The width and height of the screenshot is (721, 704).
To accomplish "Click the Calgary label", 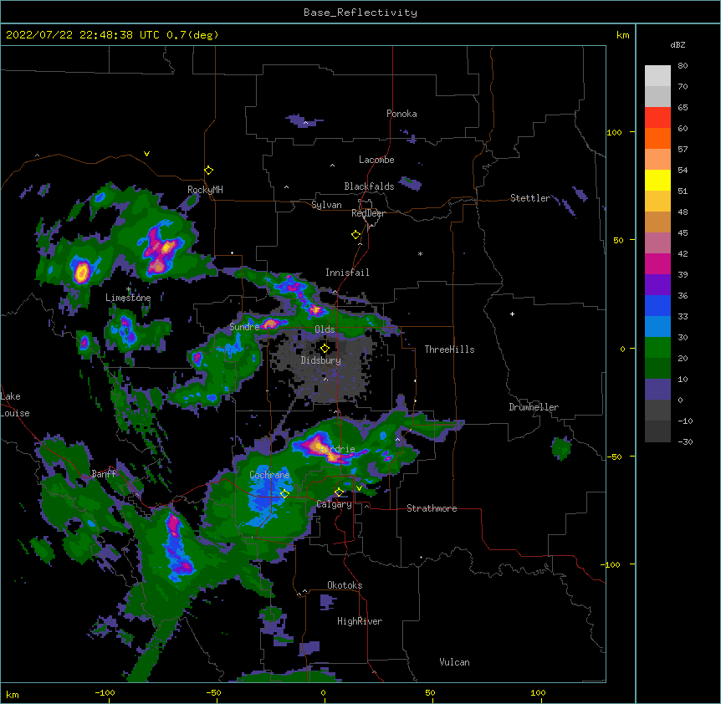I will coord(334,504).
